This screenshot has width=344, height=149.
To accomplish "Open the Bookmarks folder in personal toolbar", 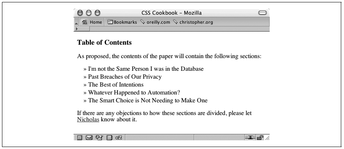I will tap(122, 22).
